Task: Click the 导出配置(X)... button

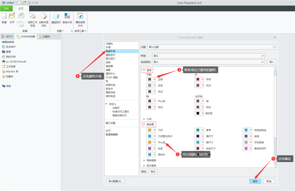Action: [x=115, y=181]
